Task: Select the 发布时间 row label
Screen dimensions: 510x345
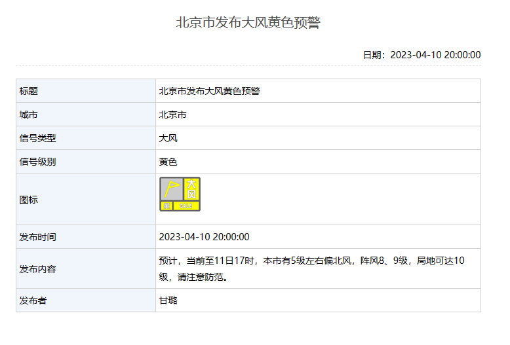Action: click(x=38, y=237)
